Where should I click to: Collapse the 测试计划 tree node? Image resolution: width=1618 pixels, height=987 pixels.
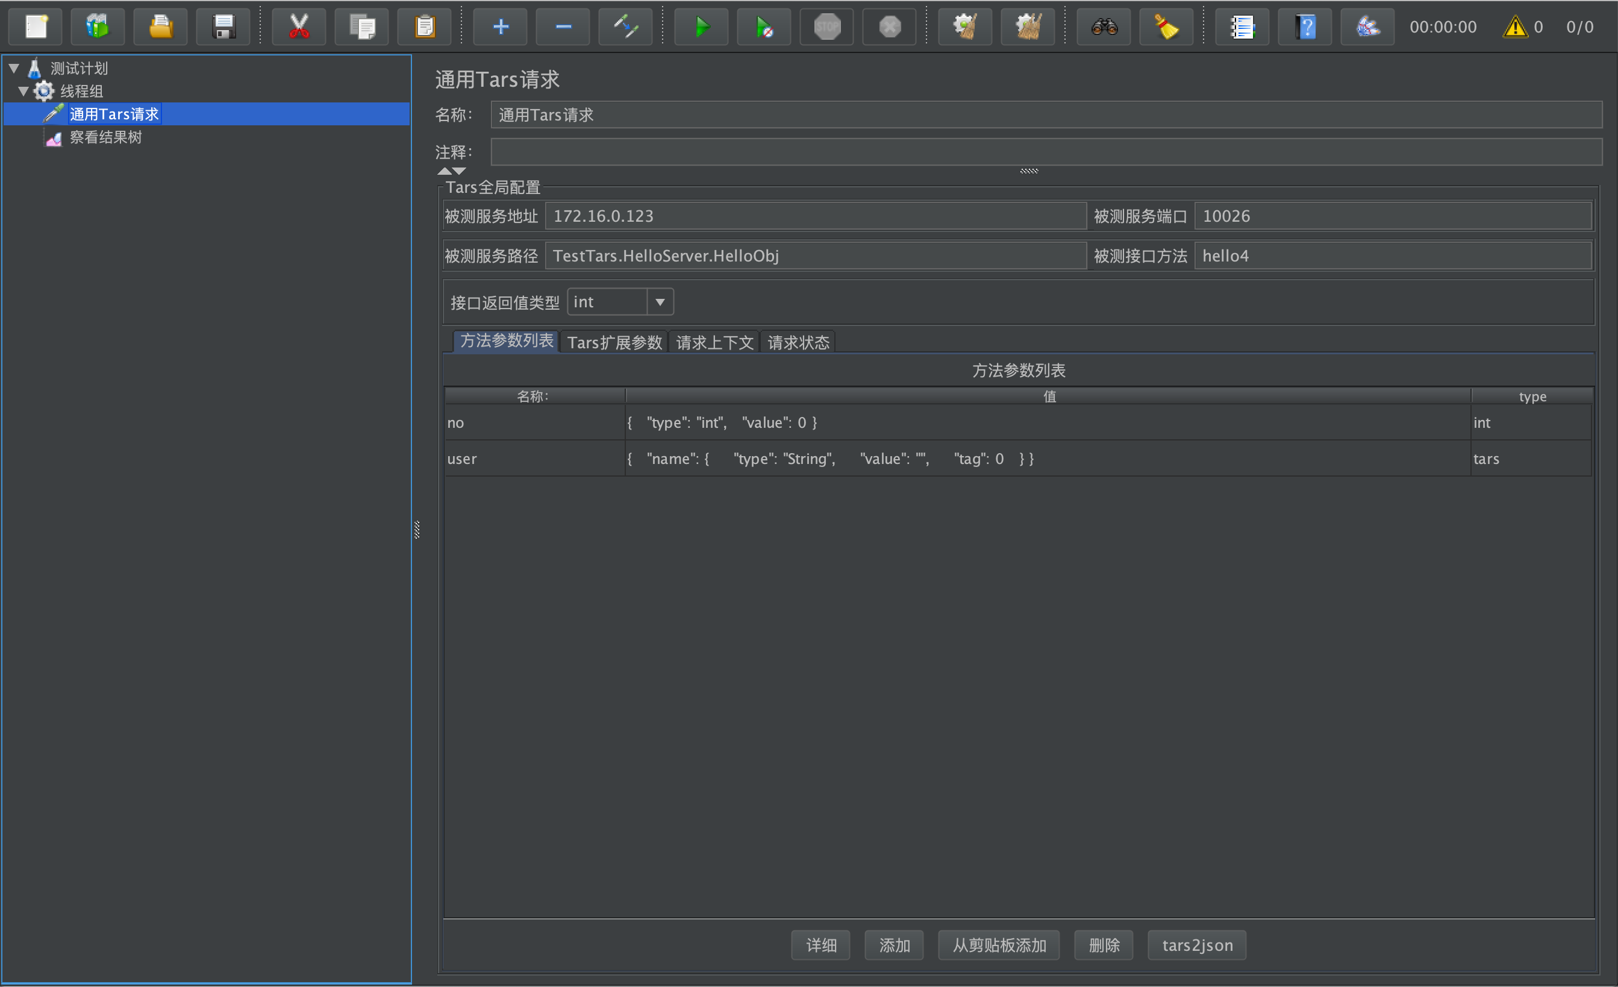click(x=14, y=68)
